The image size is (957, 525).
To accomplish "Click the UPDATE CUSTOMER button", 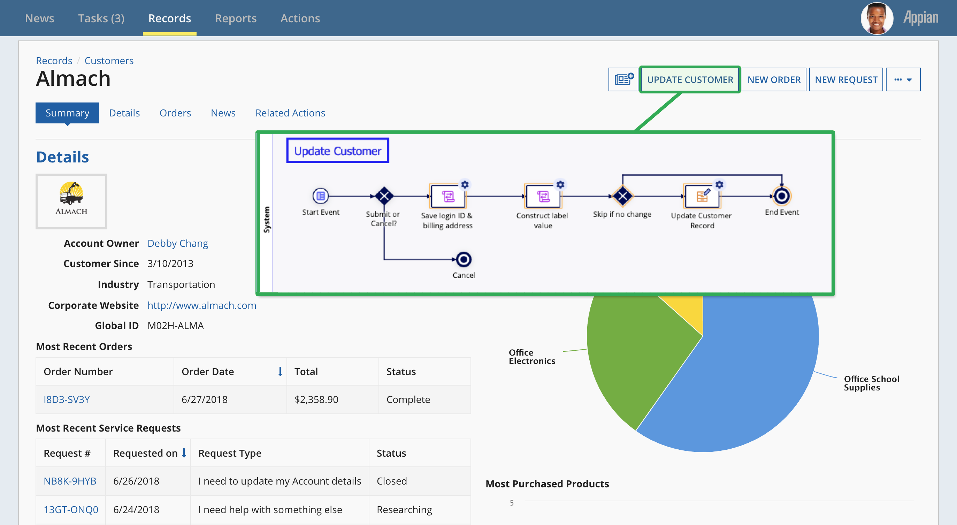I will pyautogui.click(x=690, y=79).
